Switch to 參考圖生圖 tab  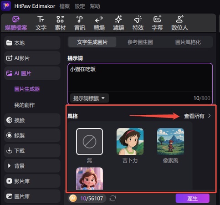(140, 42)
